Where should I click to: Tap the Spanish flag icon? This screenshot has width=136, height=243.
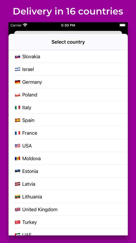(x=17, y=120)
